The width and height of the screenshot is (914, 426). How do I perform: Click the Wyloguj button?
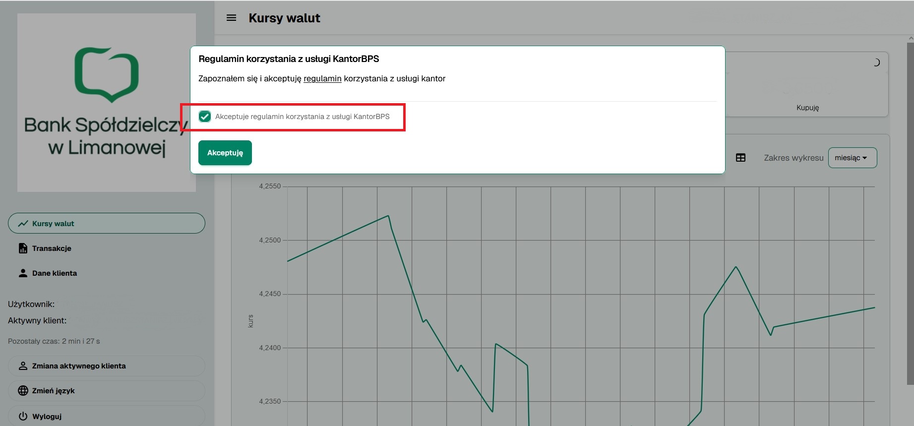[106, 416]
